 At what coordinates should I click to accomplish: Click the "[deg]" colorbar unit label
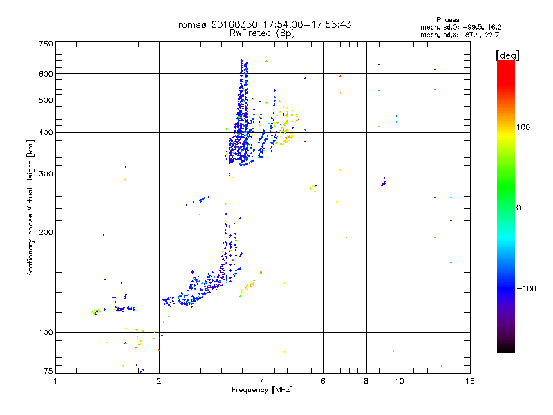tap(507, 55)
